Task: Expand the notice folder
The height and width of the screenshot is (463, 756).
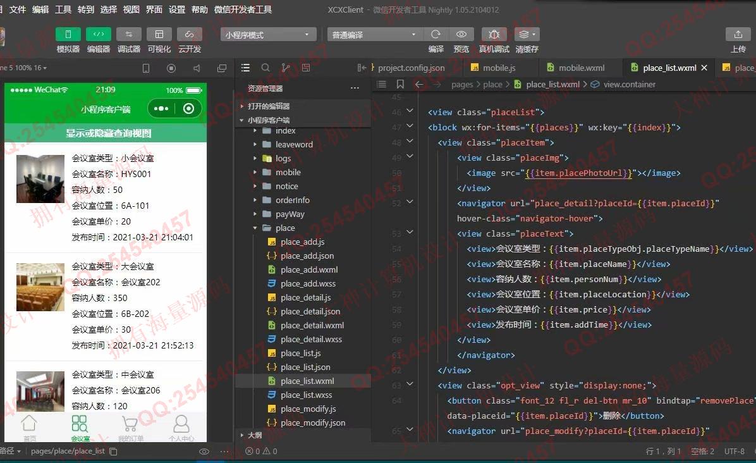Action: point(304,186)
